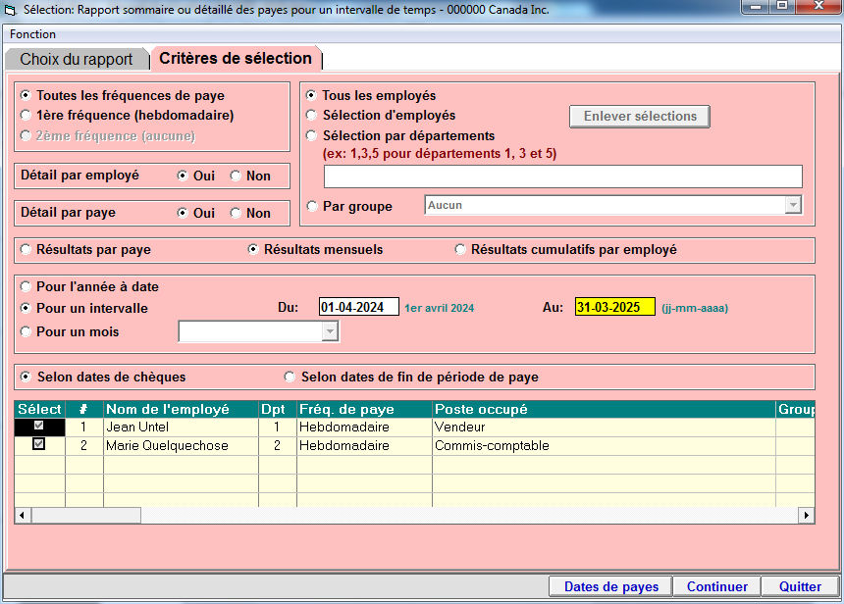The width and height of the screenshot is (844, 604).
Task: Click the department numbers input field
Action: coord(562,176)
